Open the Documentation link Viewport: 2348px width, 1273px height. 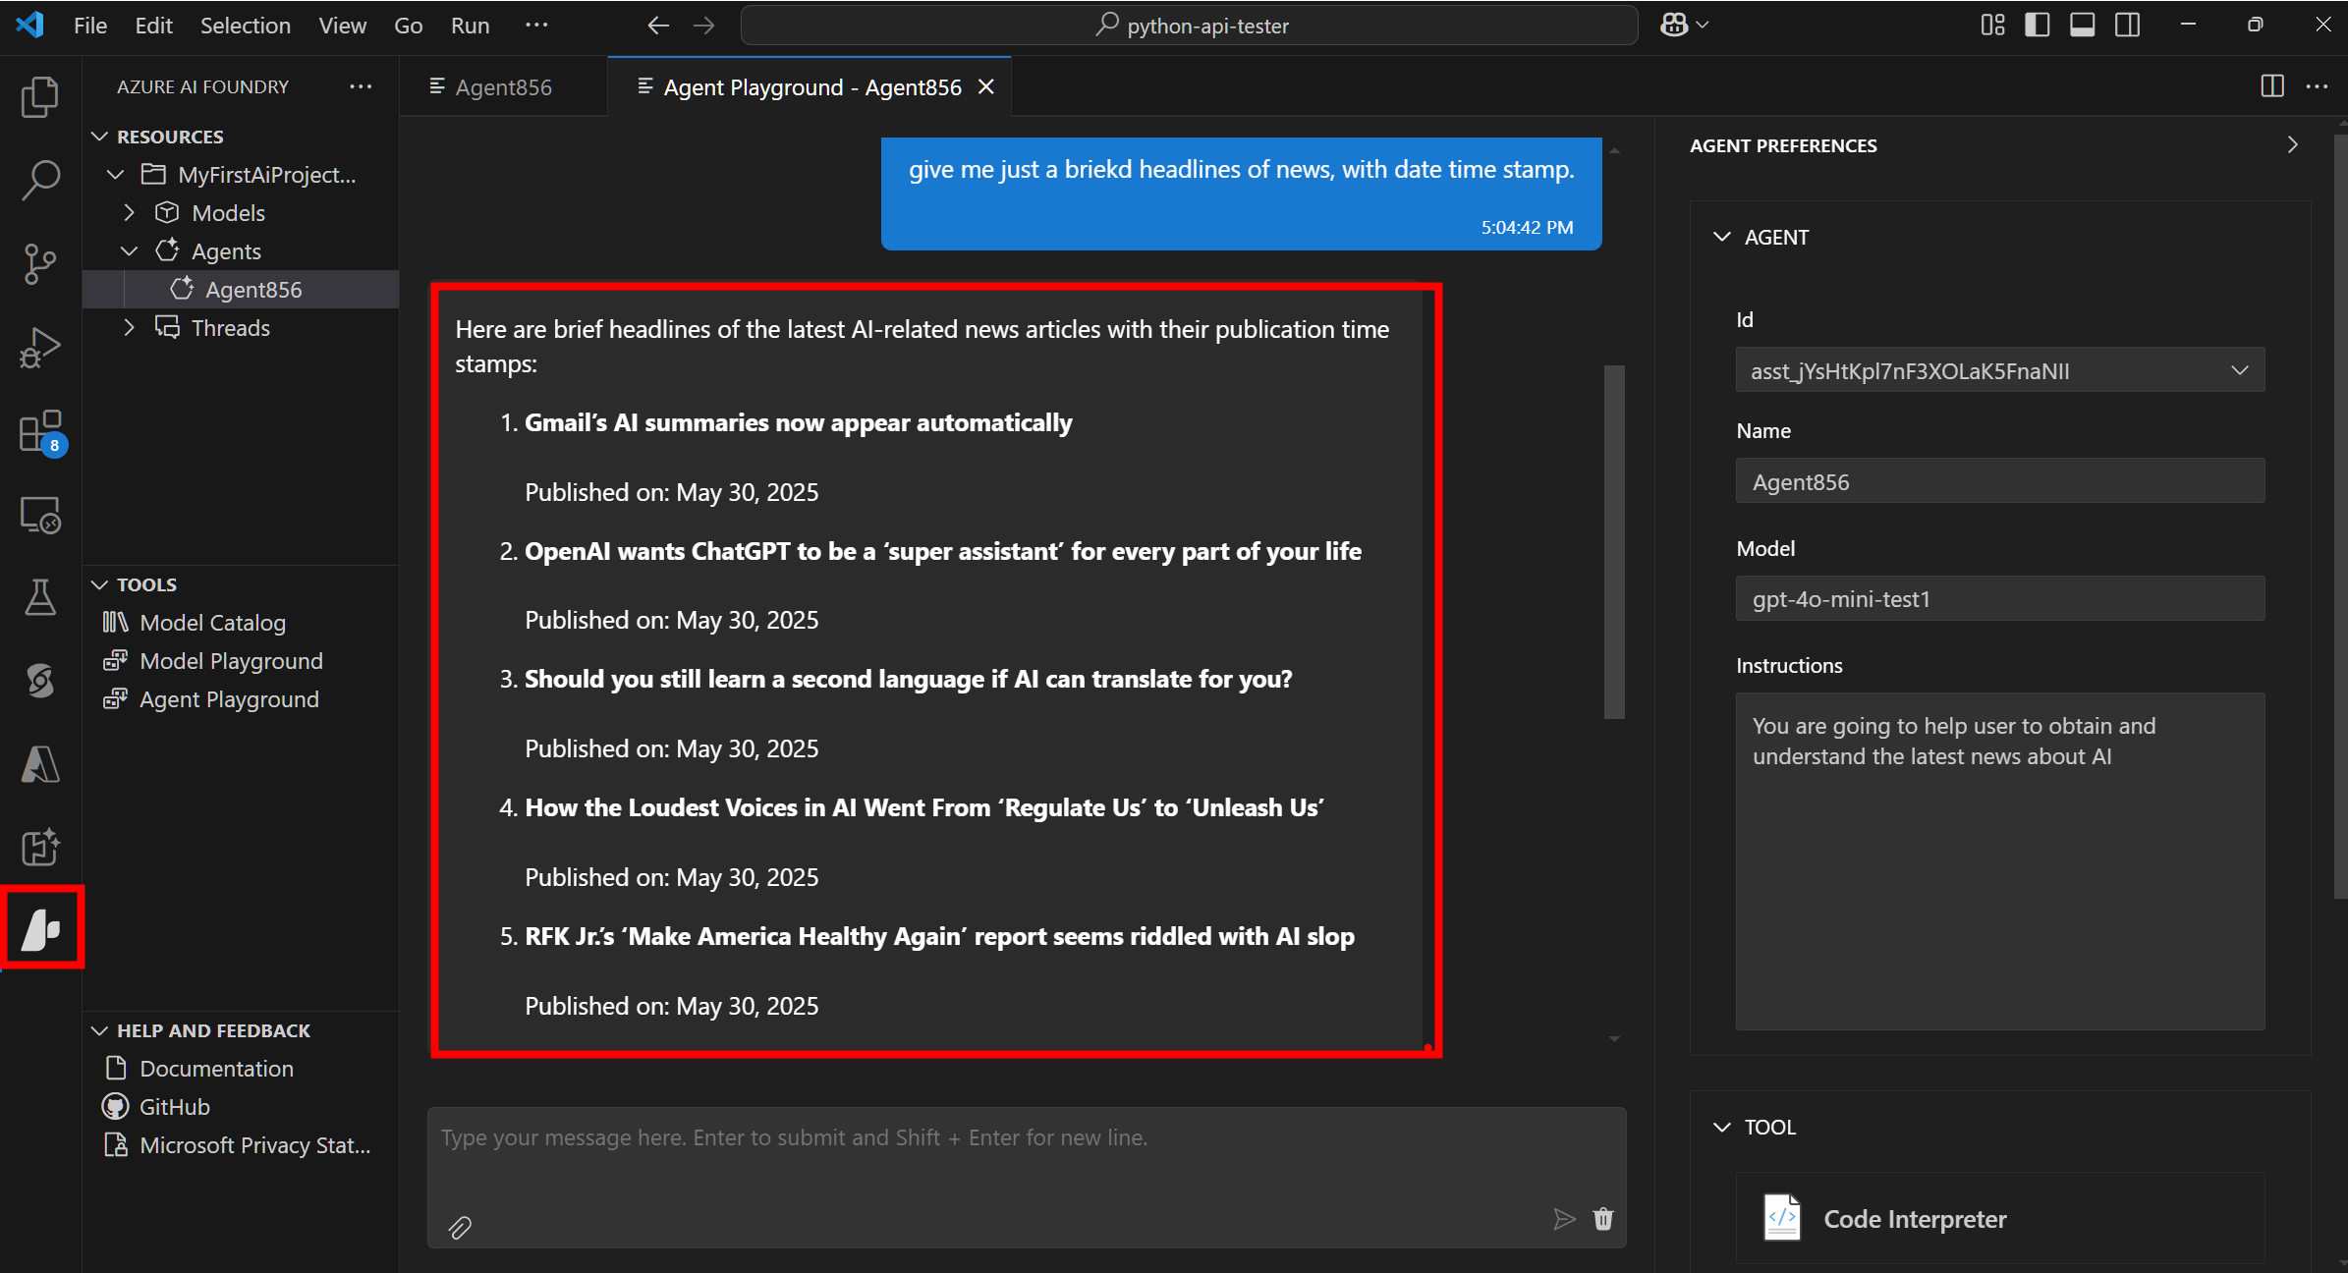click(x=215, y=1068)
